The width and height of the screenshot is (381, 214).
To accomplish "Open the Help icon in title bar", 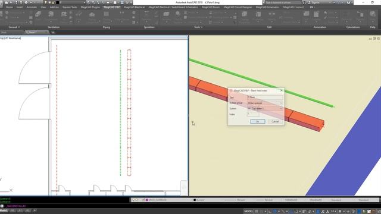I will 348,2.
